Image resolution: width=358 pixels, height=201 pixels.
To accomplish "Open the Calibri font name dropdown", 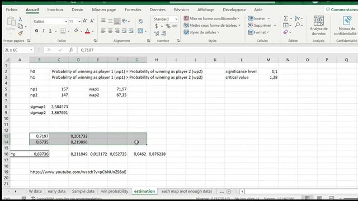I will pyautogui.click(x=66, y=21).
